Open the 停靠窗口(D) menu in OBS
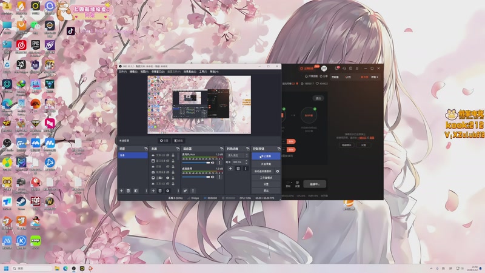Screen dimensions: 485x273 point(158,72)
